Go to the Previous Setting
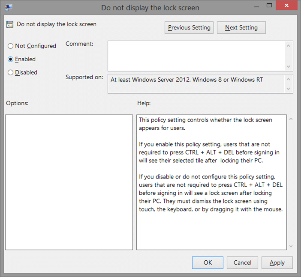This screenshot has width=301, height=277. (x=189, y=27)
